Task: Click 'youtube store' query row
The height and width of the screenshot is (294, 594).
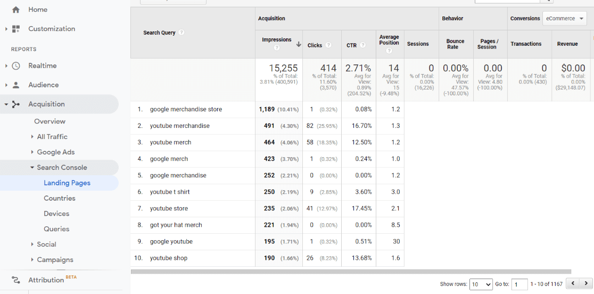Action: pos(169,208)
